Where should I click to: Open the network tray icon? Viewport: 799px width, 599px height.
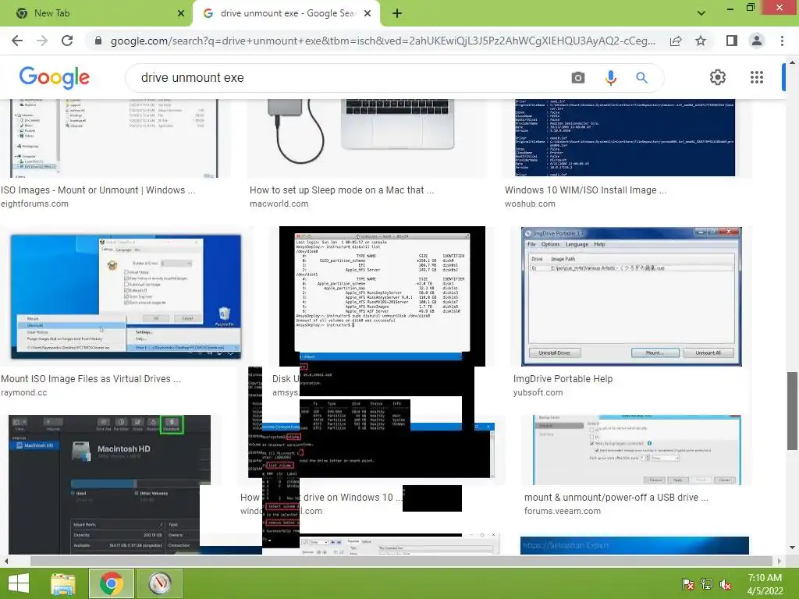click(707, 584)
